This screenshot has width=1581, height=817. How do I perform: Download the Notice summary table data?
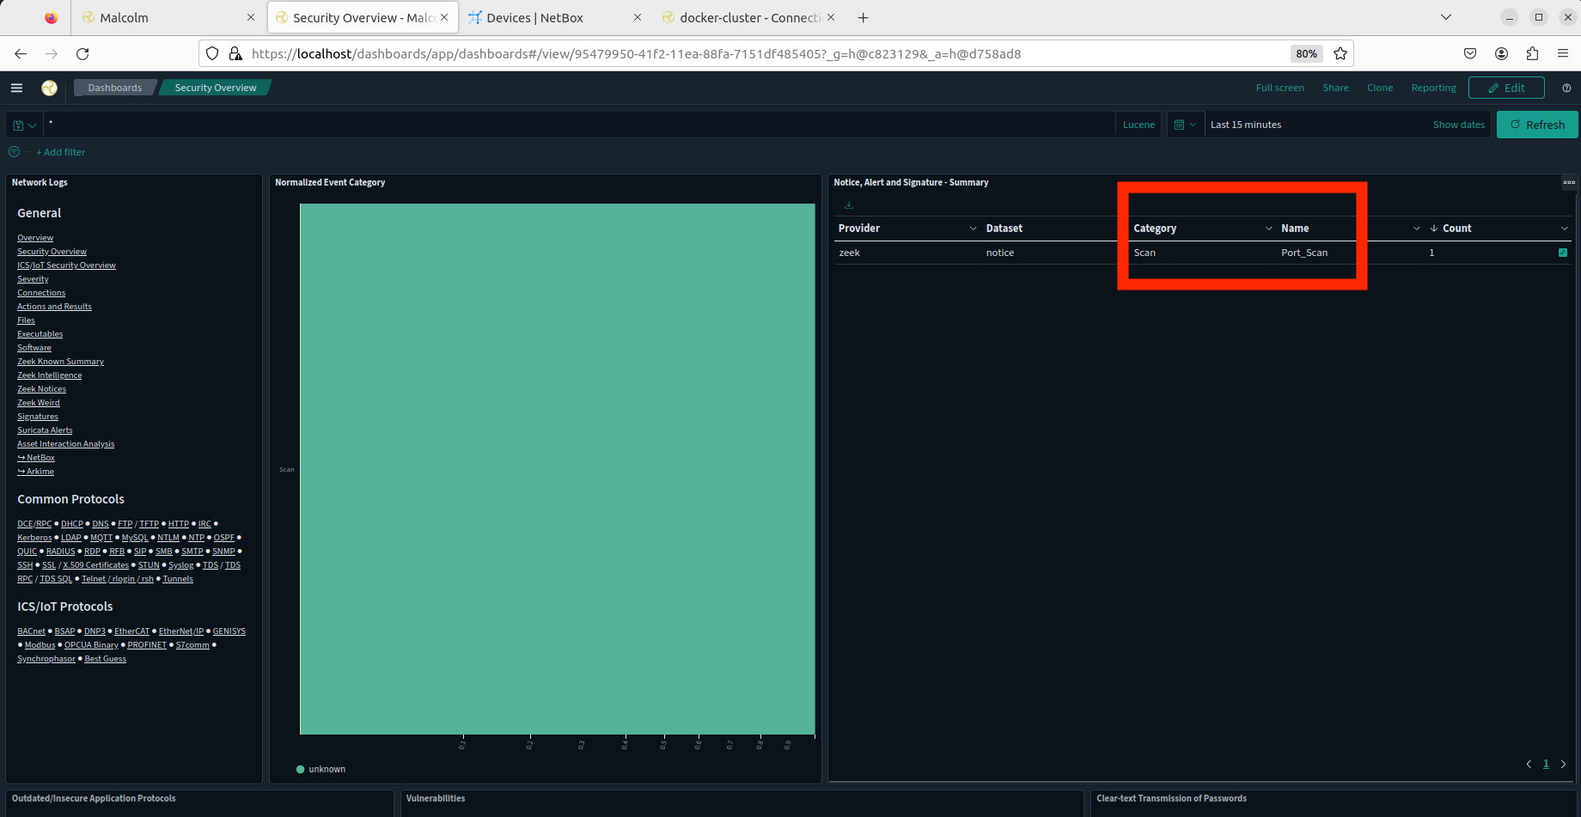click(849, 205)
